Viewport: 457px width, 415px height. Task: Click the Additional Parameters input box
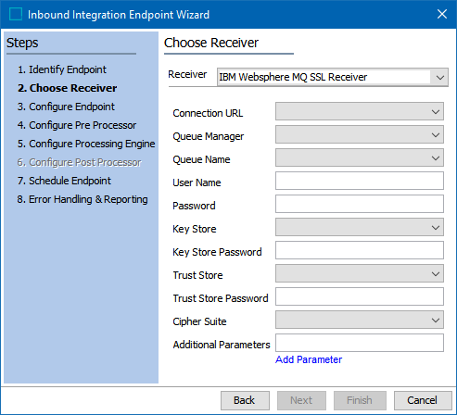tap(360, 343)
